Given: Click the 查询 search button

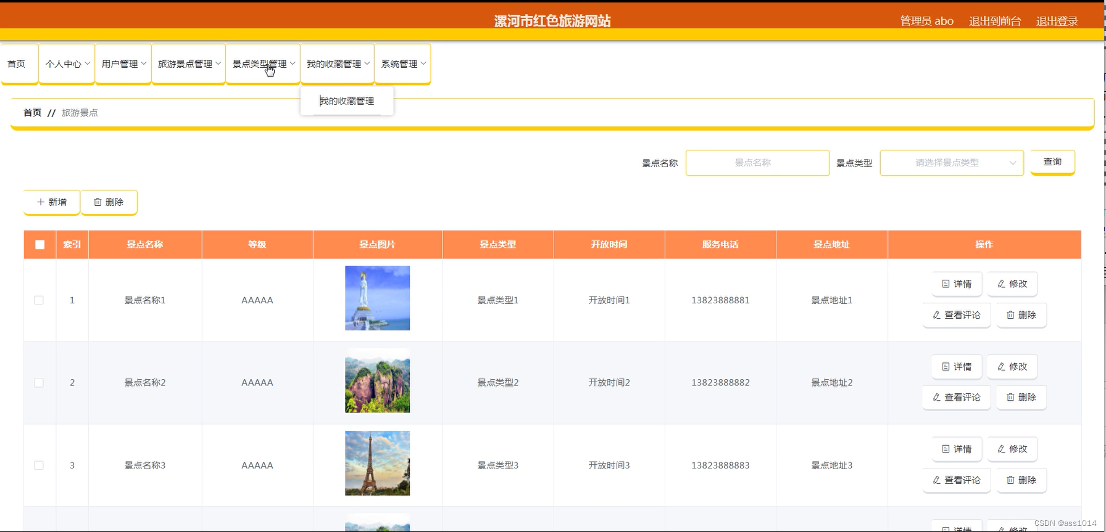Looking at the screenshot, I should coord(1053,162).
